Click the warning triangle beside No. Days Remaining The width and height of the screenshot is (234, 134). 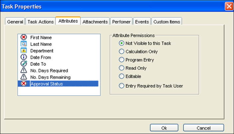point(24,77)
